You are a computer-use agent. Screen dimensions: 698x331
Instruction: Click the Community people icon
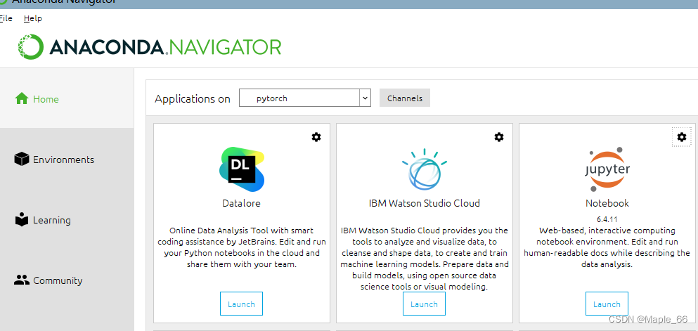(22, 280)
